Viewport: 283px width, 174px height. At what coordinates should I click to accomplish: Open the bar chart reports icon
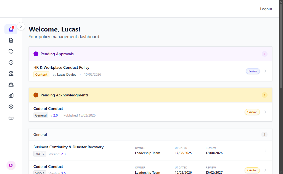(11, 96)
